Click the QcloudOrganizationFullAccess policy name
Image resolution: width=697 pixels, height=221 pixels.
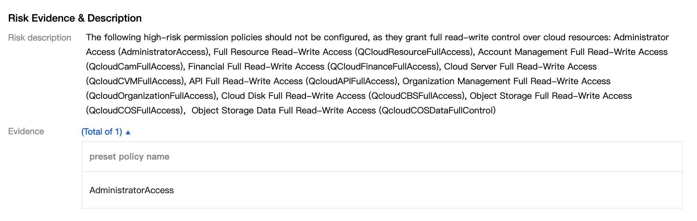tap(151, 96)
